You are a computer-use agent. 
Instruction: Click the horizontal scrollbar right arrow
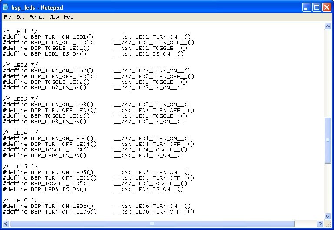pos(320,223)
